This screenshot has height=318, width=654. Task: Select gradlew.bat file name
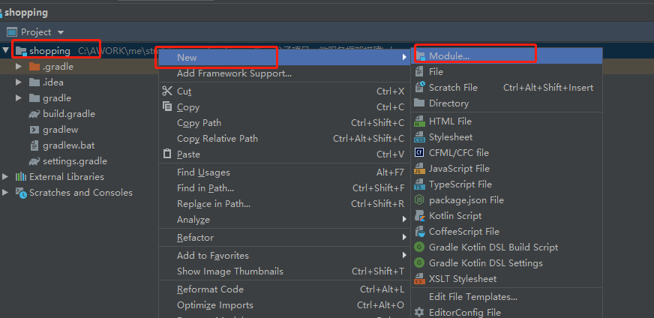69,145
